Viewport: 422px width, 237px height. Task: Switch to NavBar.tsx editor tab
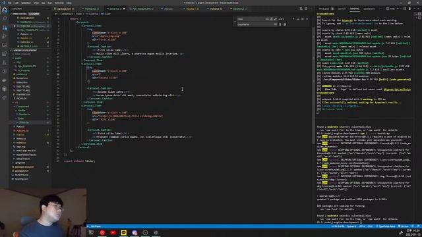click(92, 9)
